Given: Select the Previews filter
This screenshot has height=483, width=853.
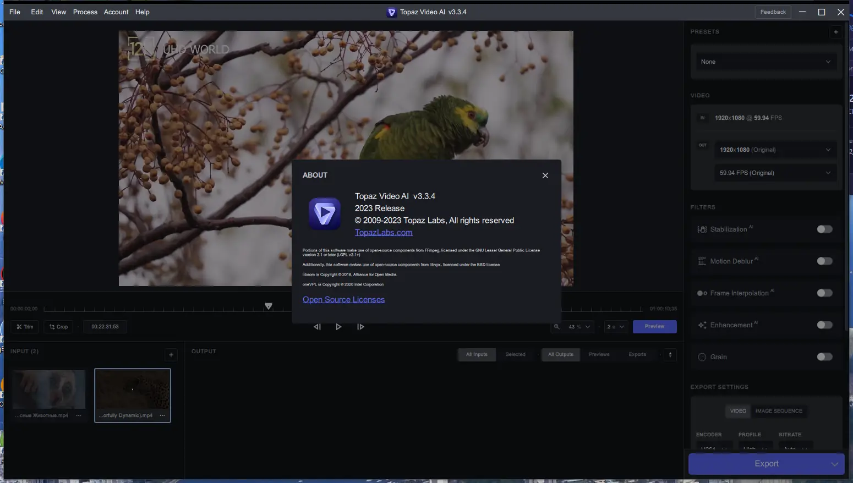Looking at the screenshot, I should [599, 355].
